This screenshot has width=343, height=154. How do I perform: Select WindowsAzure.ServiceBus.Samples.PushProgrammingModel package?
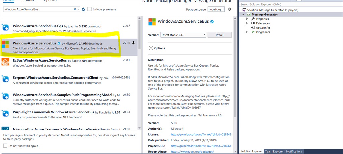pyautogui.click(x=69, y=99)
